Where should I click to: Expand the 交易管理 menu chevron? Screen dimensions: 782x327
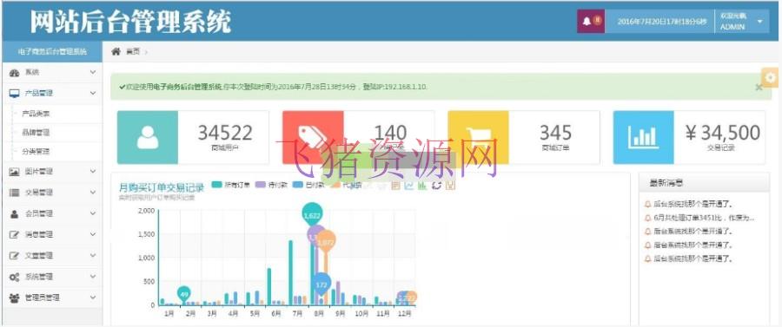pos(93,192)
